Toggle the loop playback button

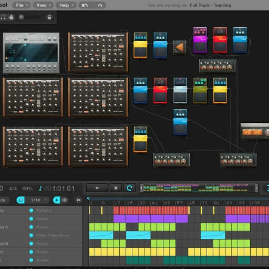(x=130, y=188)
